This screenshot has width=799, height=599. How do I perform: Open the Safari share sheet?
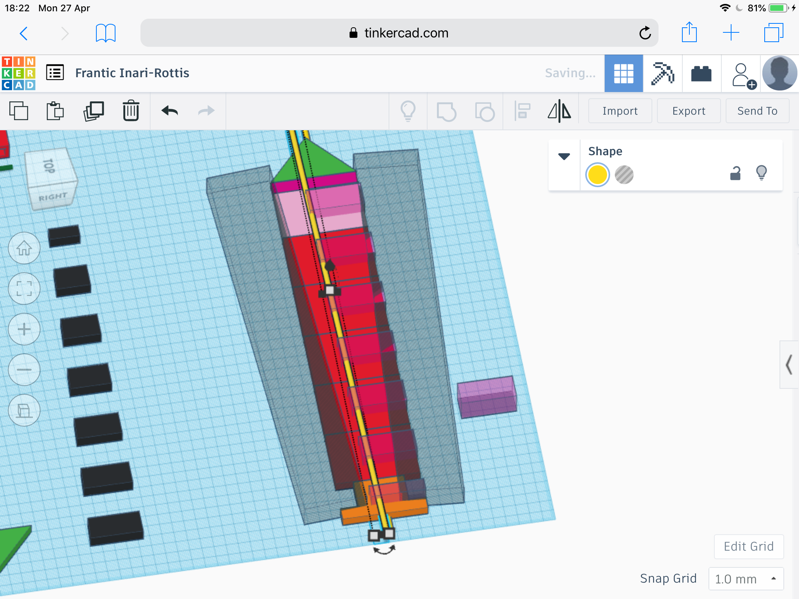click(x=689, y=32)
